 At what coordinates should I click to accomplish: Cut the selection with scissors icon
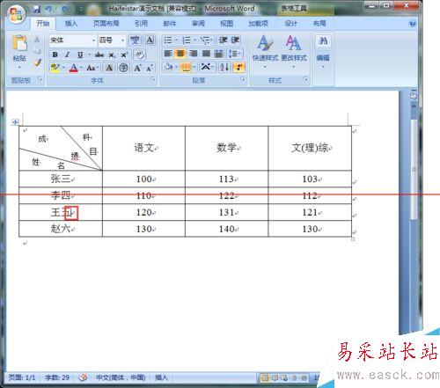point(37,40)
